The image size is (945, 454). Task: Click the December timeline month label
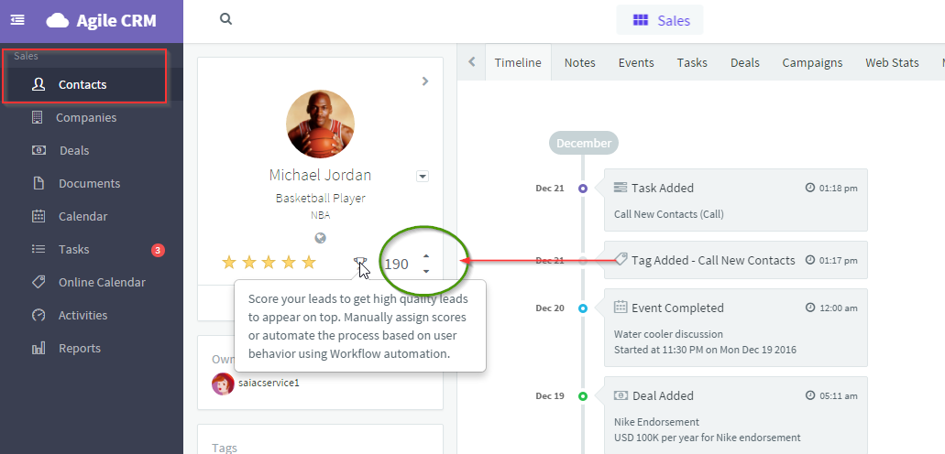point(583,144)
